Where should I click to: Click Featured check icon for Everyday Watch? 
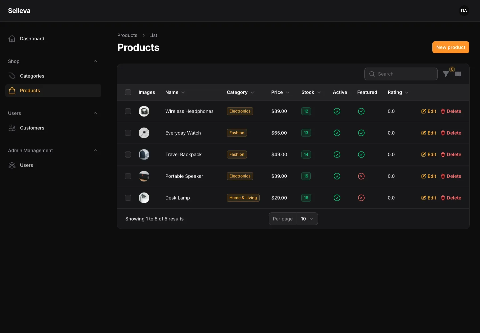(361, 133)
